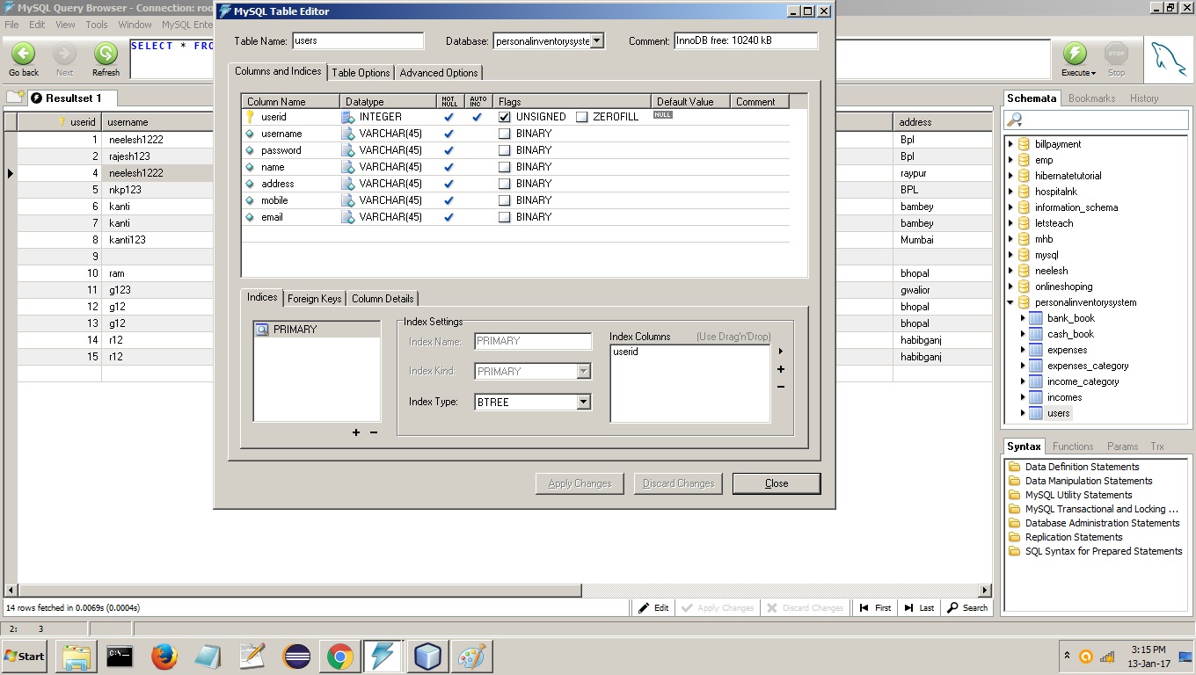Click the datatype icon of the password row
The height and width of the screenshot is (675, 1196).
point(348,150)
